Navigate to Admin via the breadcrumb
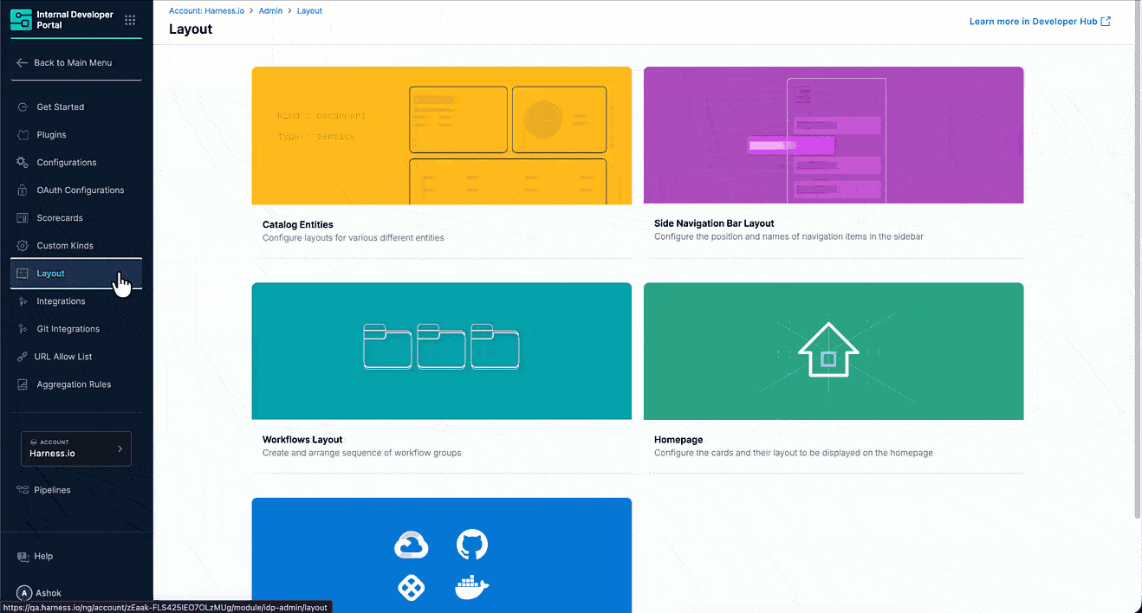 [271, 11]
